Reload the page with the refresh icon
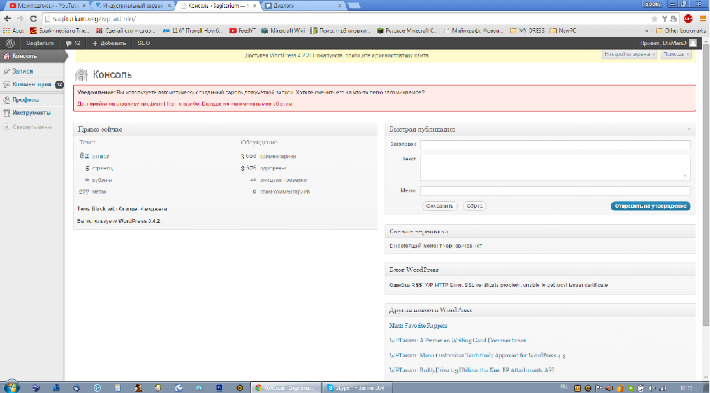The height and width of the screenshot is (393, 710). [33, 18]
